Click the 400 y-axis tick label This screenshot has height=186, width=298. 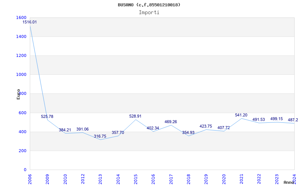tap(23, 132)
